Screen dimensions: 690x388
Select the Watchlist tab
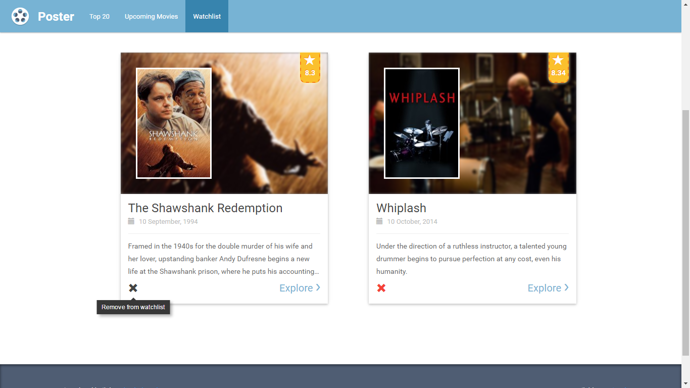click(x=207, y=16)
